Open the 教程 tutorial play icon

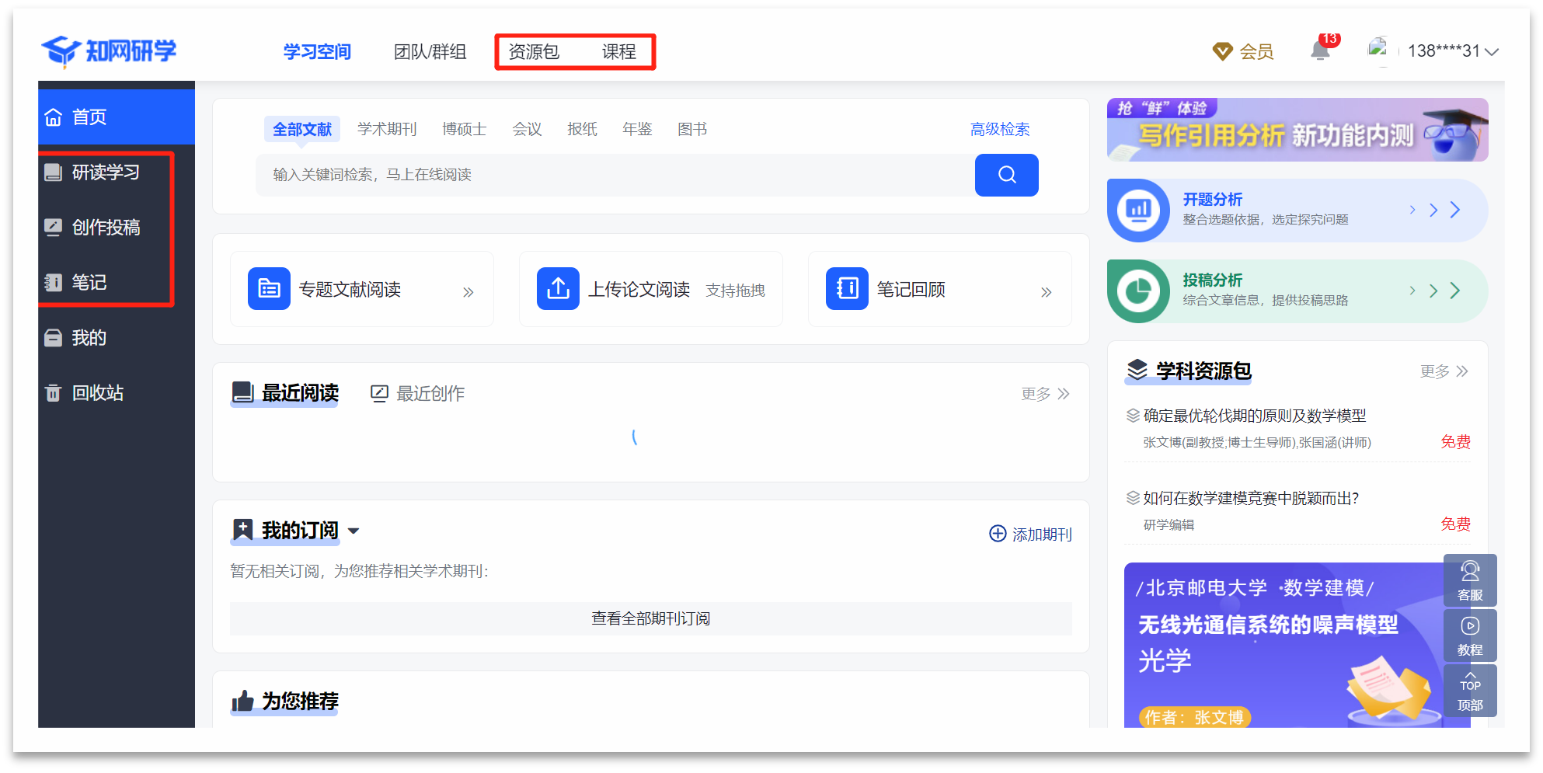[x=1469, y=627]
